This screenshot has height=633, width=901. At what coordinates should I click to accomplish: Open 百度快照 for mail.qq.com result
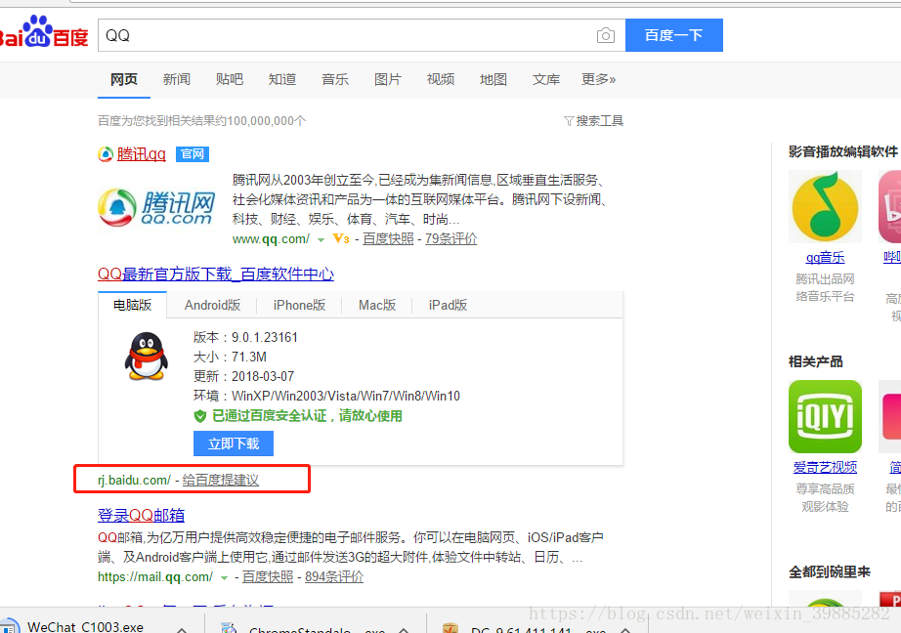267,576
